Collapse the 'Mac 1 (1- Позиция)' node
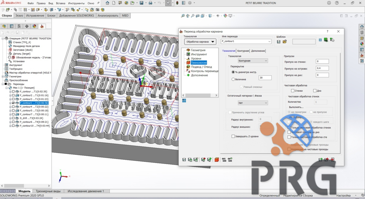 (6, 88)
